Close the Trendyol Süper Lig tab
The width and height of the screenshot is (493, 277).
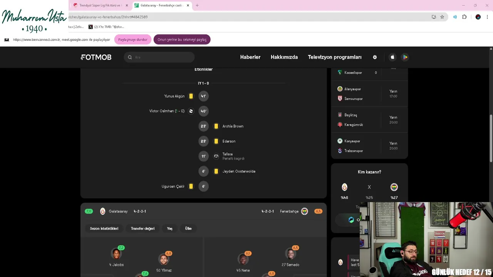[x=127, y=5]
